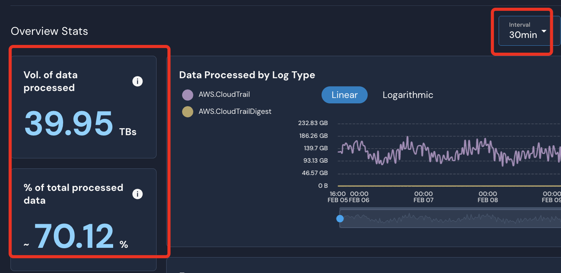The width and height of the screenshot is (561, 273).
Task: Click the 186.26 GB axis label
Action: (313, 136)
